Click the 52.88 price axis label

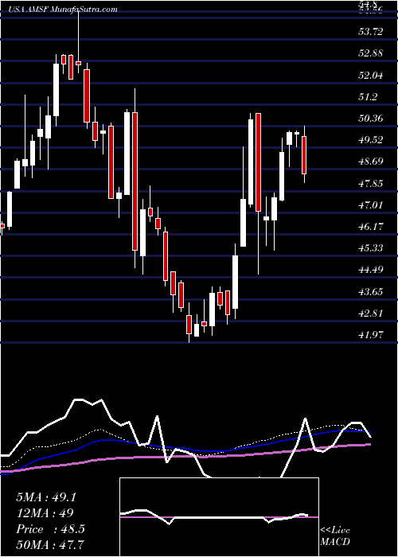pos(370,53)
